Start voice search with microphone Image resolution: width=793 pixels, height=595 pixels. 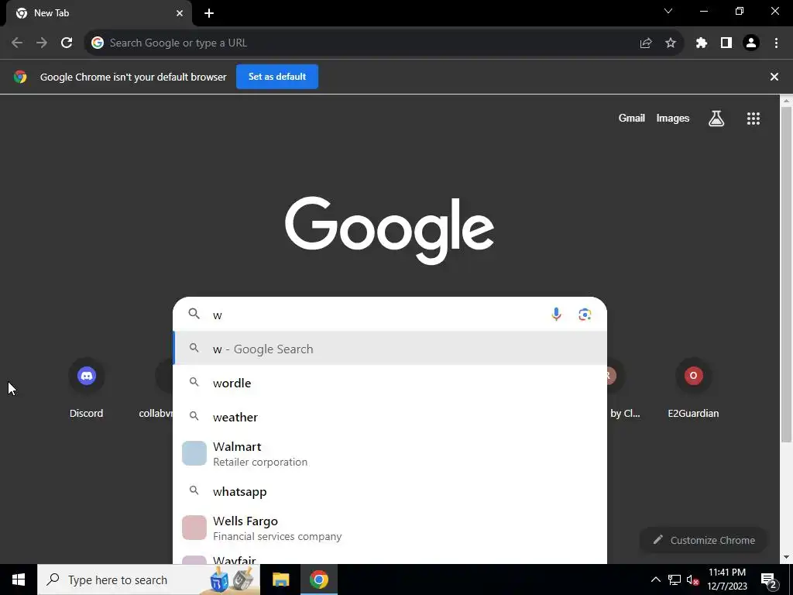(x=556, y=315)
